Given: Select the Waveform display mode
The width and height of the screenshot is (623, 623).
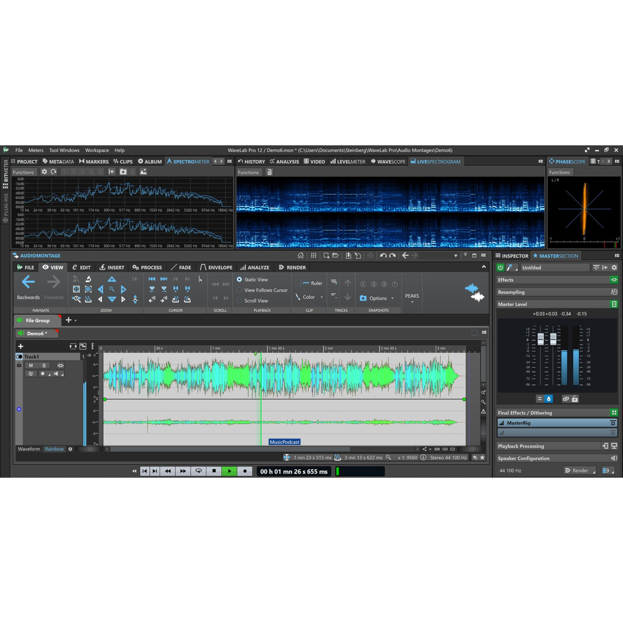Looking at the screenshot, I should coord(29,449).
